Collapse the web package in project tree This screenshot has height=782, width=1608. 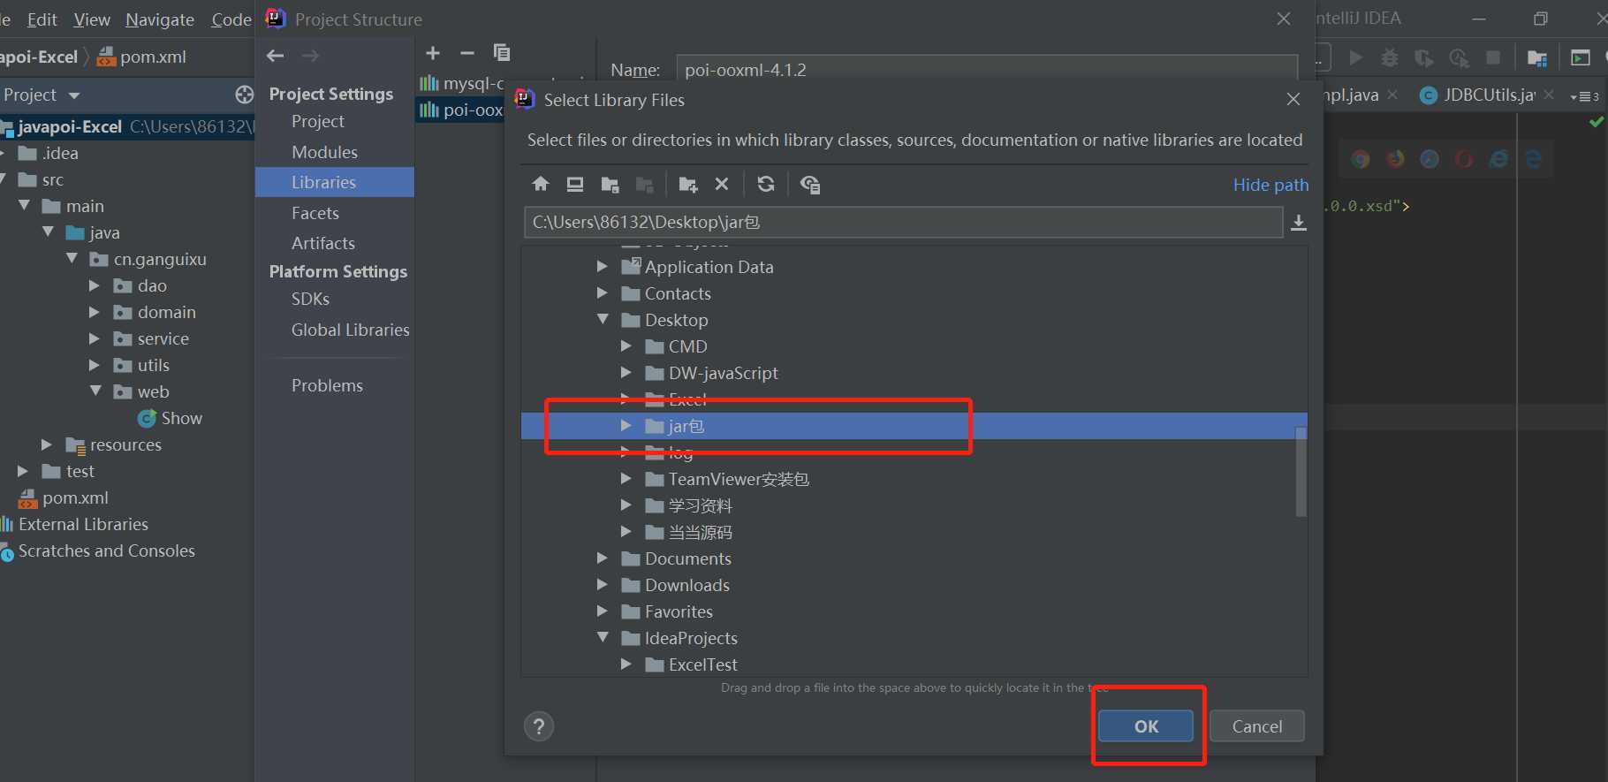[x=95, y=391]
